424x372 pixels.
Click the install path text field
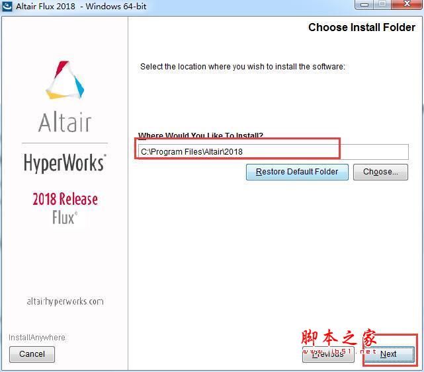pos(273,152)
